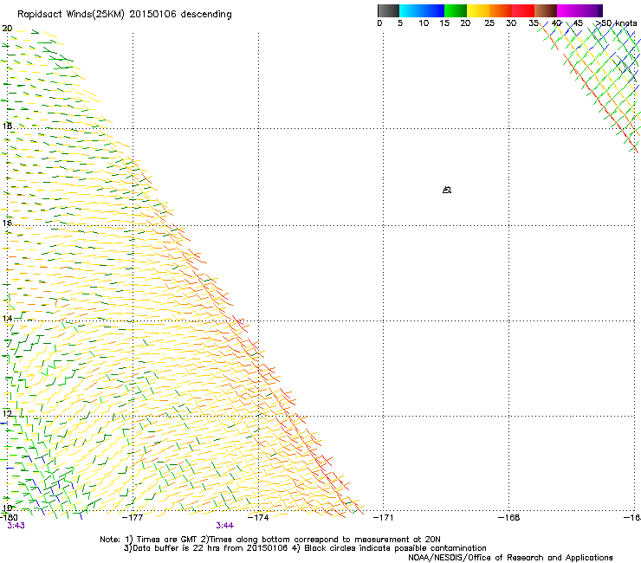
Task: Click the red 30-35 knots legend swatch
Action: 523,10
